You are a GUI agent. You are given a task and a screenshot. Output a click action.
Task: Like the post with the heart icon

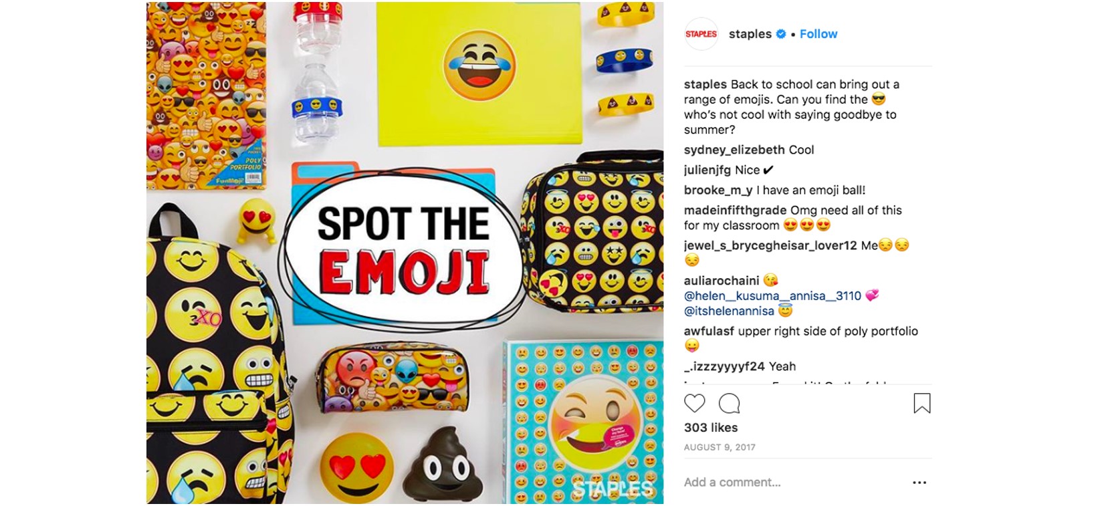694,403
